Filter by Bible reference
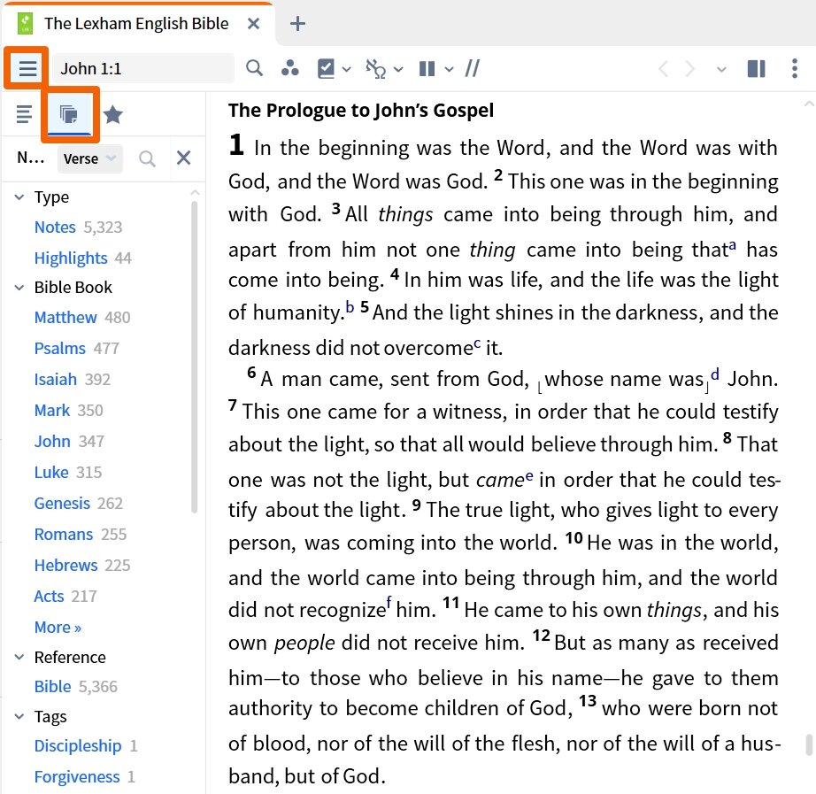Screen dimensions: 816x794 [52, 686]
